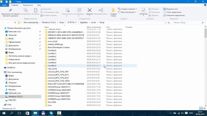Click the AppData breadcrumb in the address bar
207x116 pixels.
click(x=84, y=23)
